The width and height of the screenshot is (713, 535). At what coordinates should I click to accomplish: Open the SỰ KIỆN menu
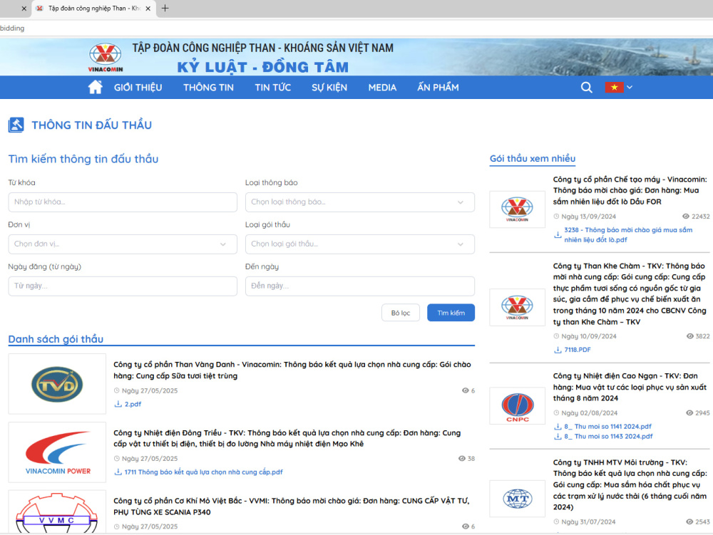[329, 87]
